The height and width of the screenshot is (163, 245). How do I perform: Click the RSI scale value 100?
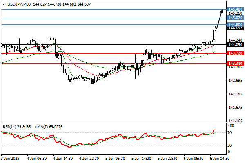click(231, 126)
